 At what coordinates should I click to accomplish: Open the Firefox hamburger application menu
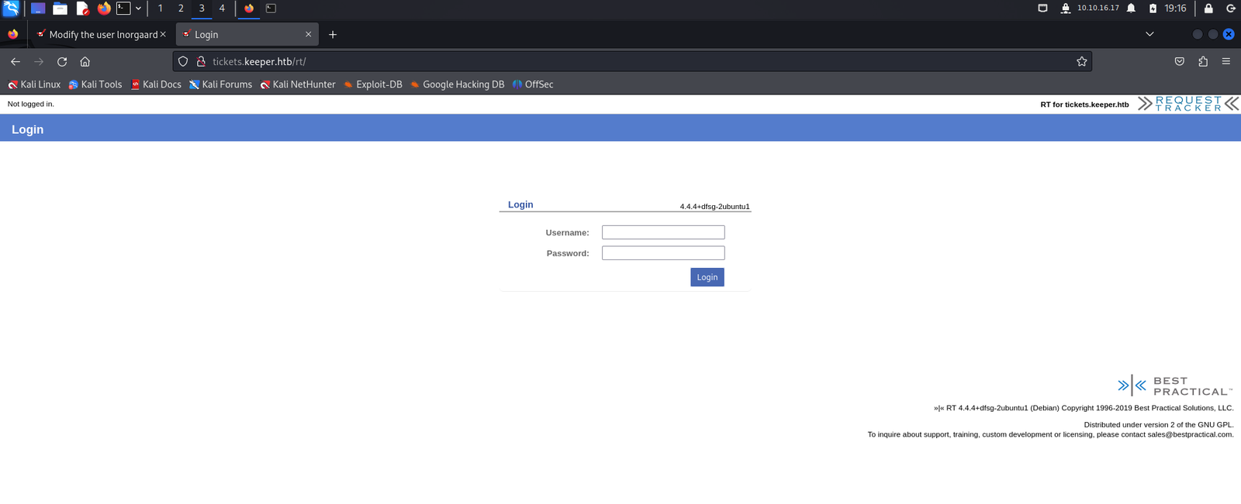pos(1225,62)
